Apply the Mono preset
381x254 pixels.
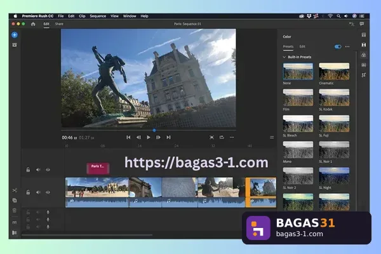coord(298,150)
